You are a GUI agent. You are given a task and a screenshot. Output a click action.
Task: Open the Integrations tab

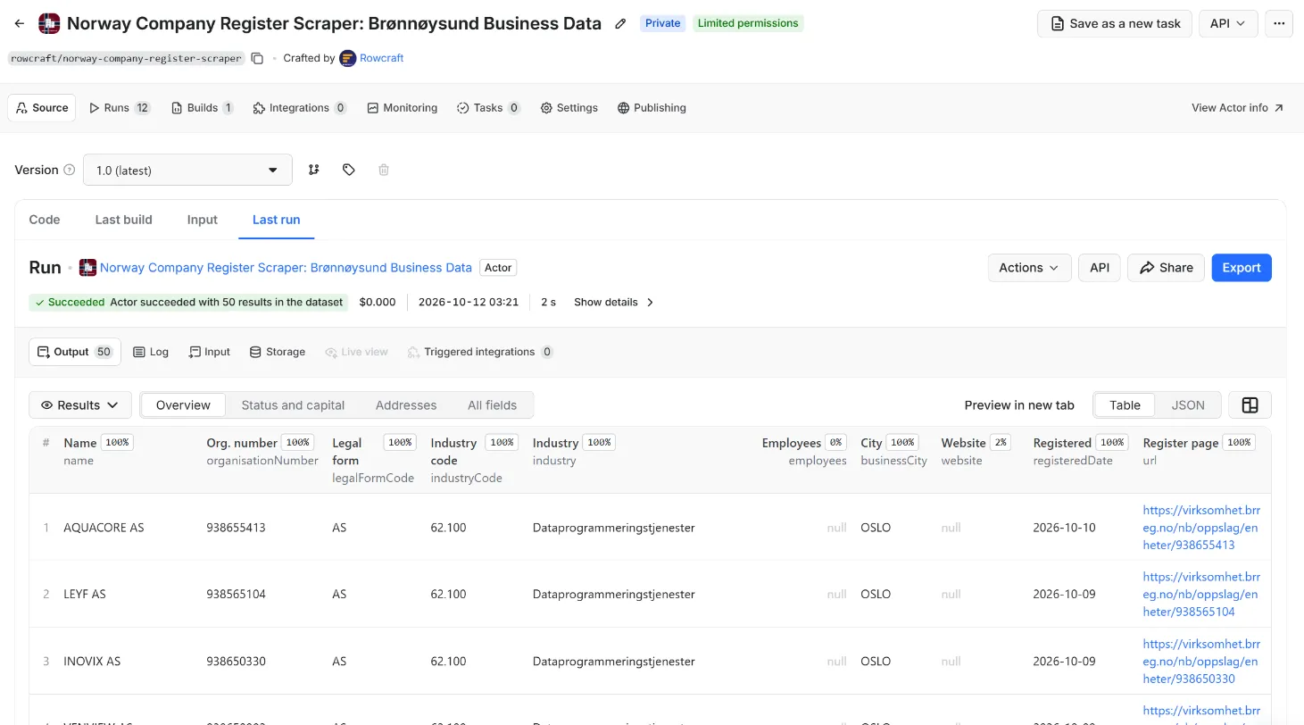[300, 108]
